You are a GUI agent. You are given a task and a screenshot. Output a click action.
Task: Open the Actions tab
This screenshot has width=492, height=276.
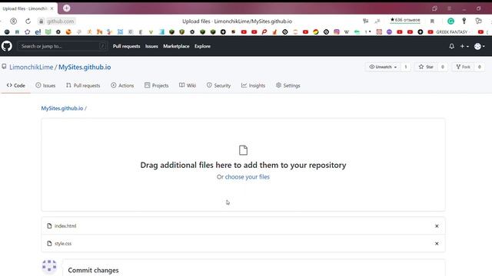[122, 85]
